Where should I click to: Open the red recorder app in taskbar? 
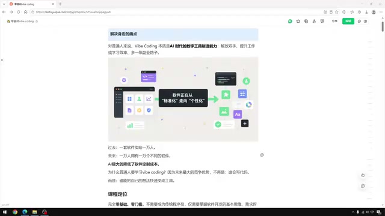[45, 212]
